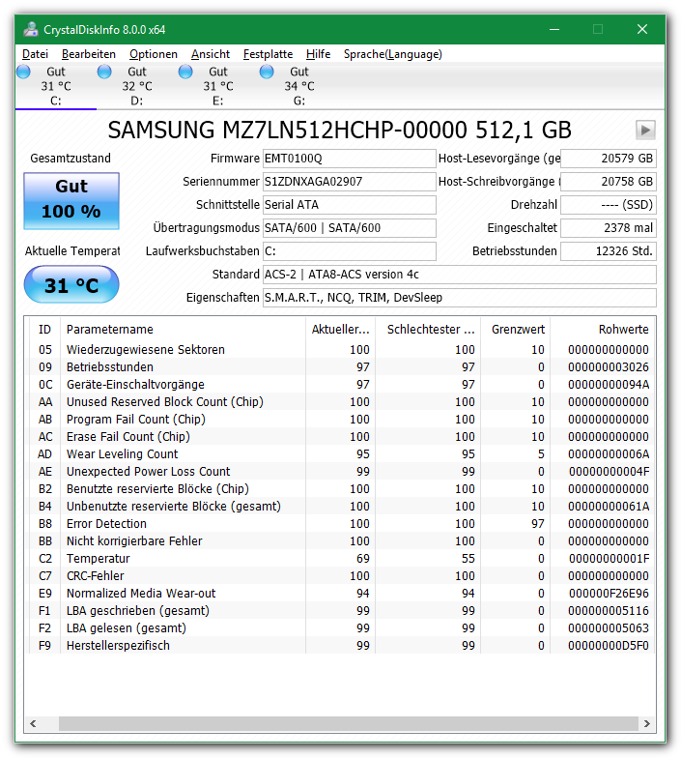Click the CrystalDiskInfo app icon in title bar
The height and width of the screenshot is (758, 681).
coord(31,29)
